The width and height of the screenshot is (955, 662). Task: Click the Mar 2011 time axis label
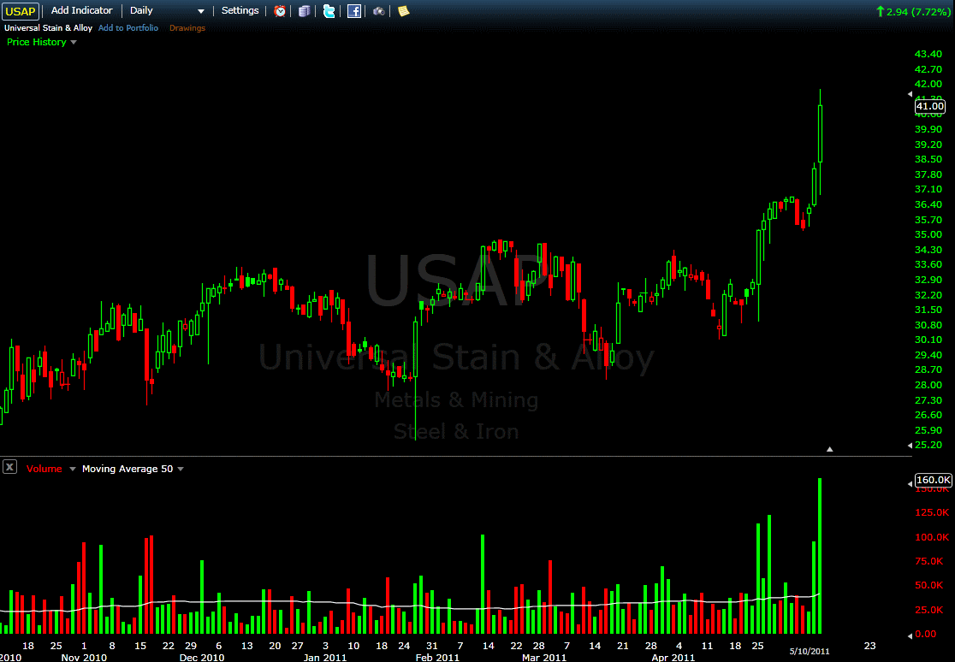coord(544,657)
